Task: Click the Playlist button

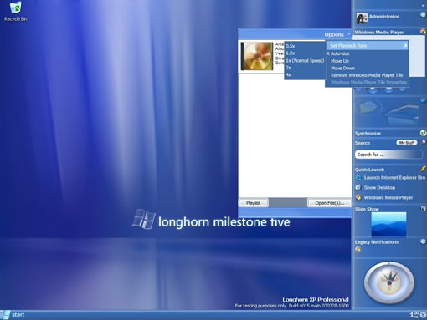Action: 254,203
